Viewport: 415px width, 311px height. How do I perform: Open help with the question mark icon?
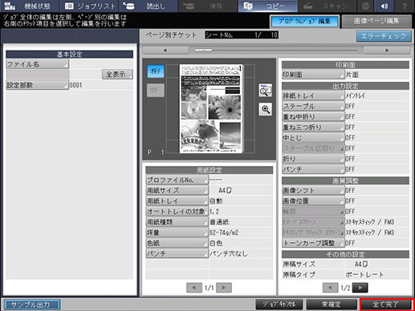click(405, 6)
